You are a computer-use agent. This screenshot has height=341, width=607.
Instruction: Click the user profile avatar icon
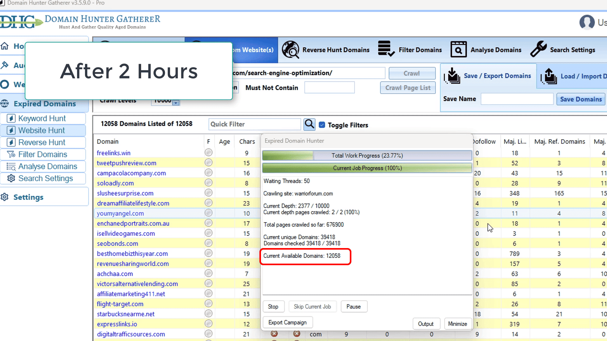point(587,22)
